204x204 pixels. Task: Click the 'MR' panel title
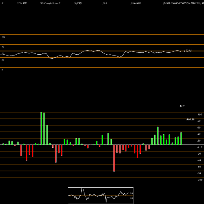[x=182, y=106]
